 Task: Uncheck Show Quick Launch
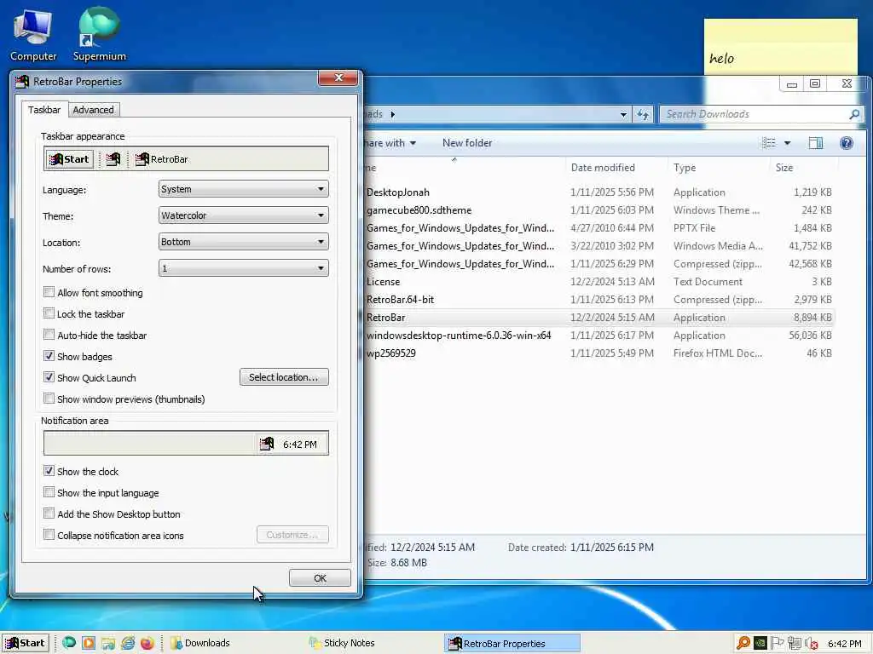point(49,377)
